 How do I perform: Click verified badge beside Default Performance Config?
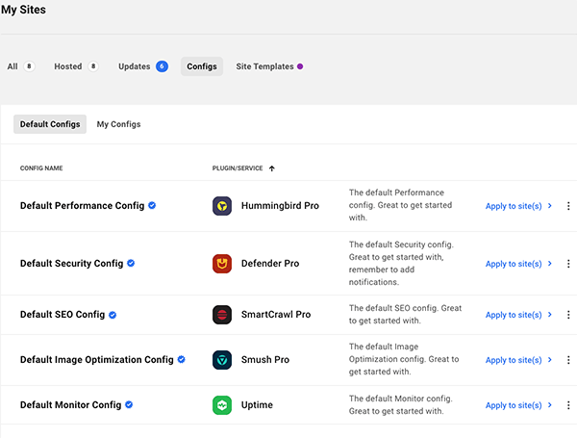tap(152, 206)
